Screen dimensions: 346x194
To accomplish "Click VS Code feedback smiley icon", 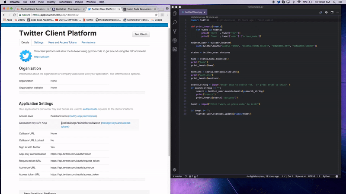I will [337, 176].
